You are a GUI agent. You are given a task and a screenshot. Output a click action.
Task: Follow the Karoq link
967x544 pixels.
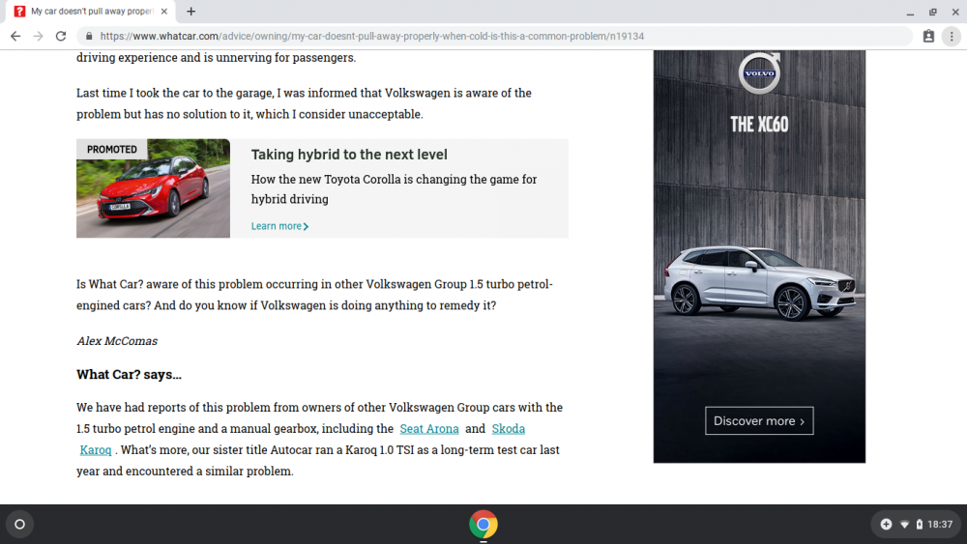pyautogui.click(x=96, y=449)
